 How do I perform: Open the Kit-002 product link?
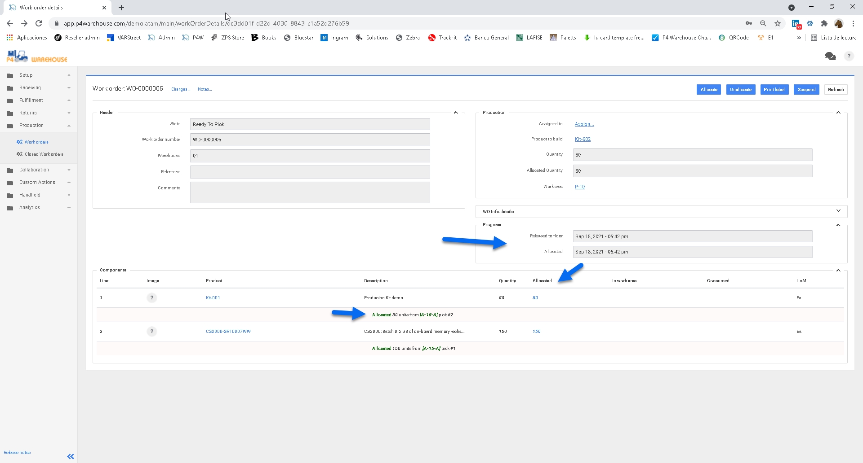583,139
